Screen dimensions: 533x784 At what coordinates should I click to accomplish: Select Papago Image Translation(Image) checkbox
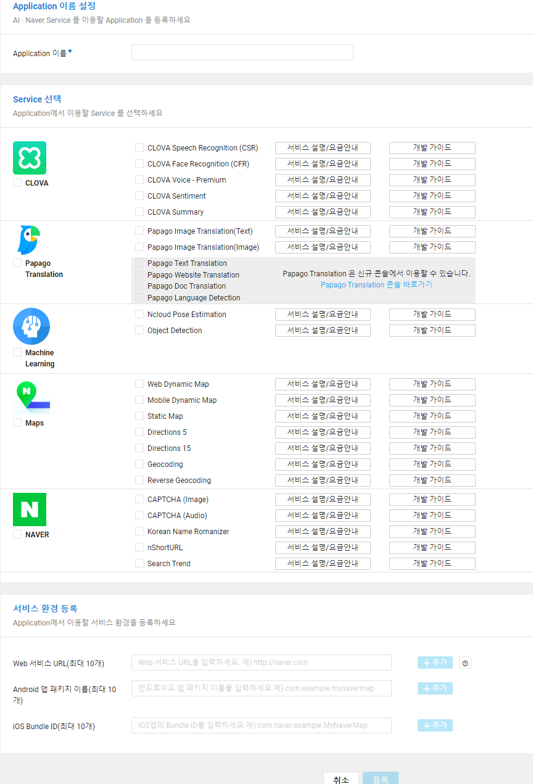tap(139, 247)
